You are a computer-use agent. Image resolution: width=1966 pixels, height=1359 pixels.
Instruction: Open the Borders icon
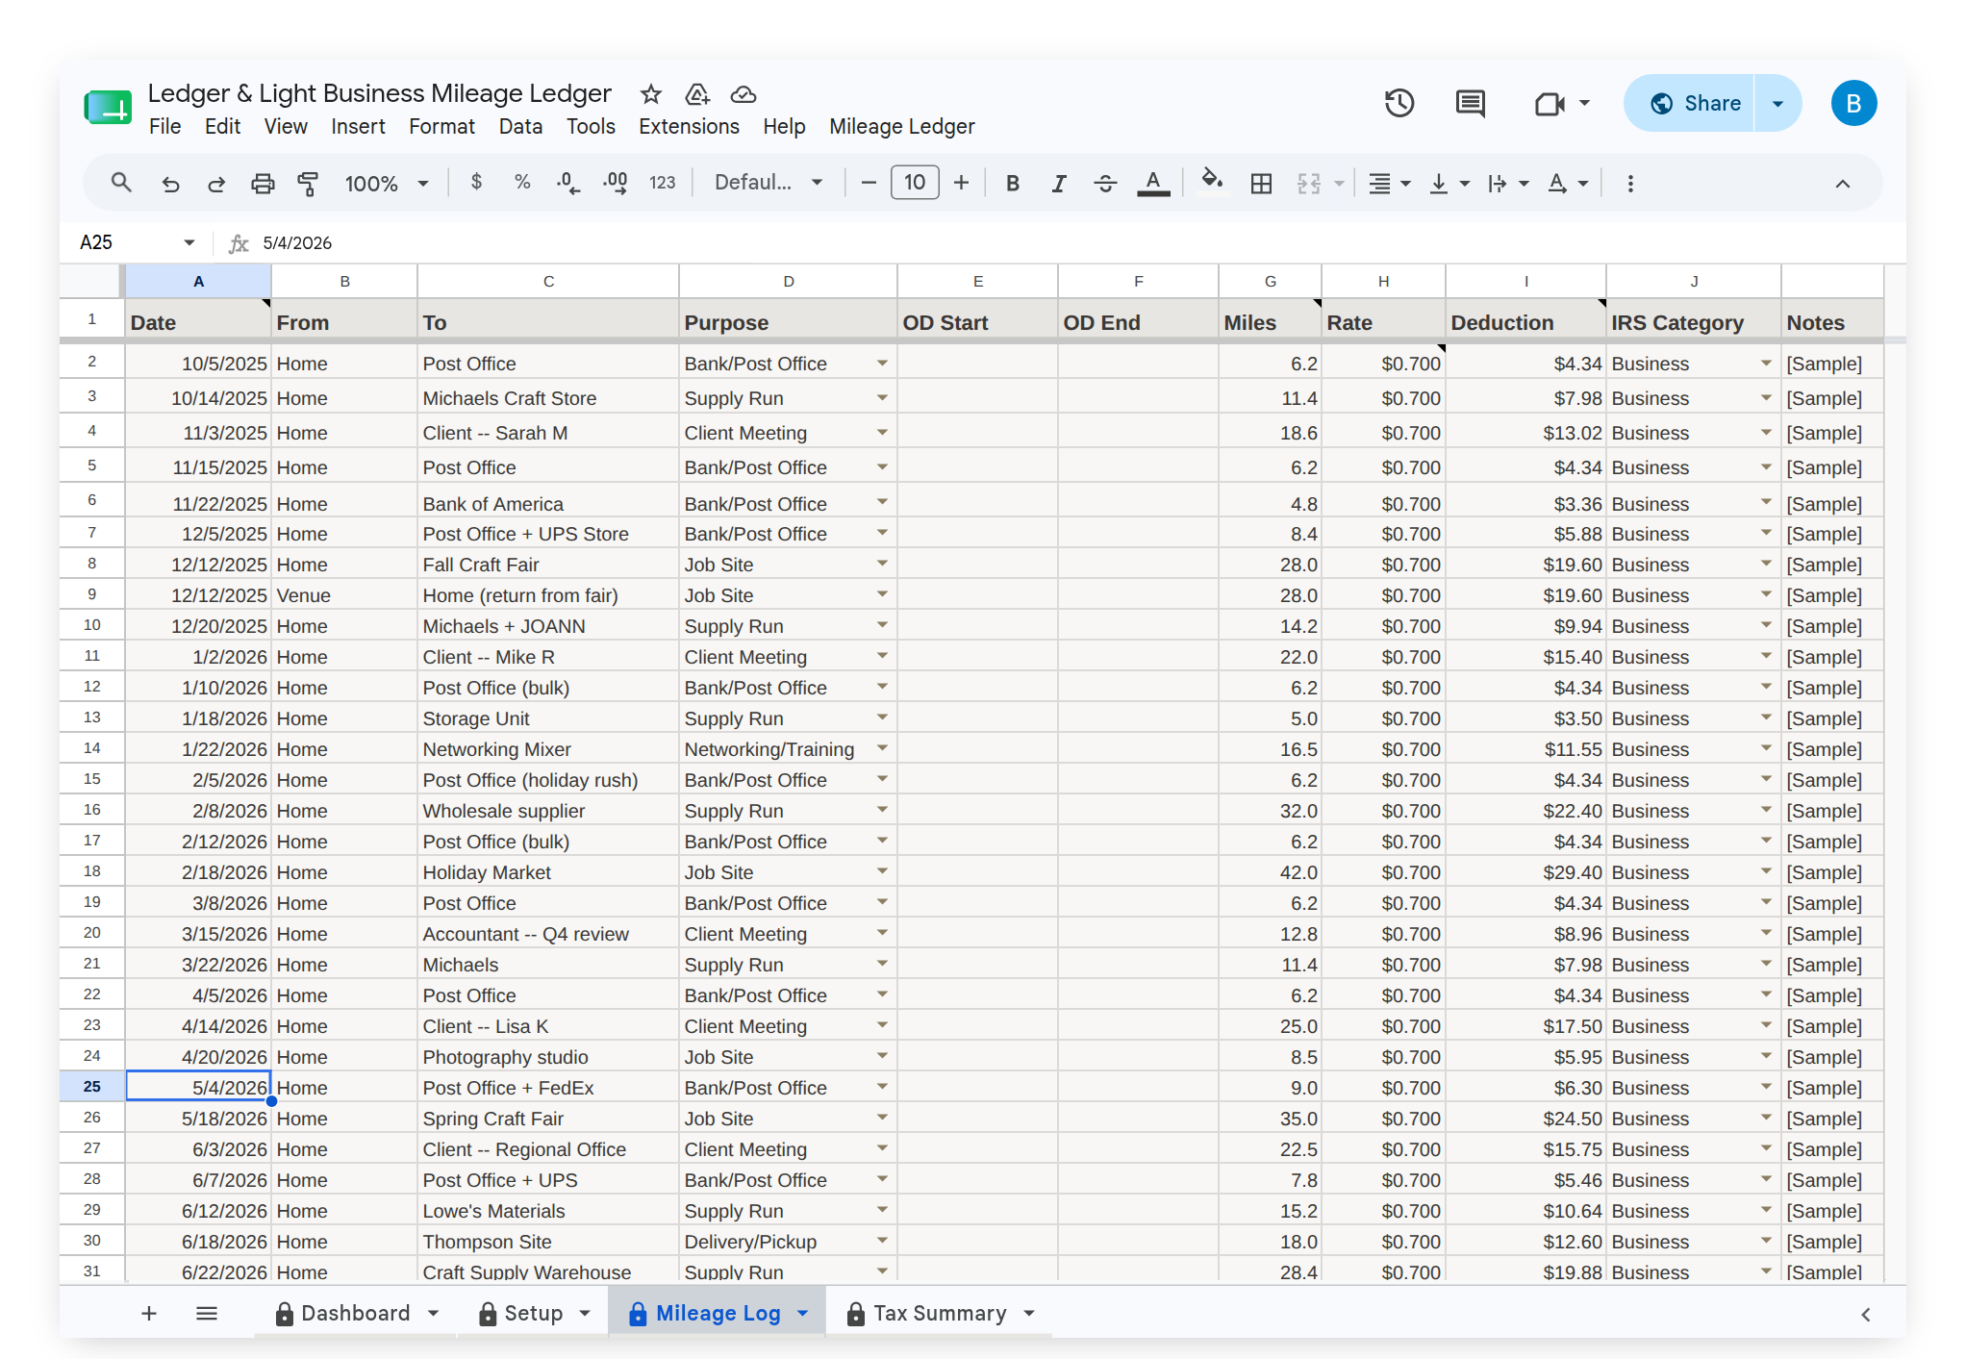[1261, 183]
